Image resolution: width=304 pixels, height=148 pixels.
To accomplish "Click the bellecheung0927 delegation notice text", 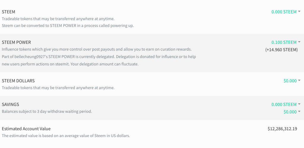I will (x=99, y=57).
